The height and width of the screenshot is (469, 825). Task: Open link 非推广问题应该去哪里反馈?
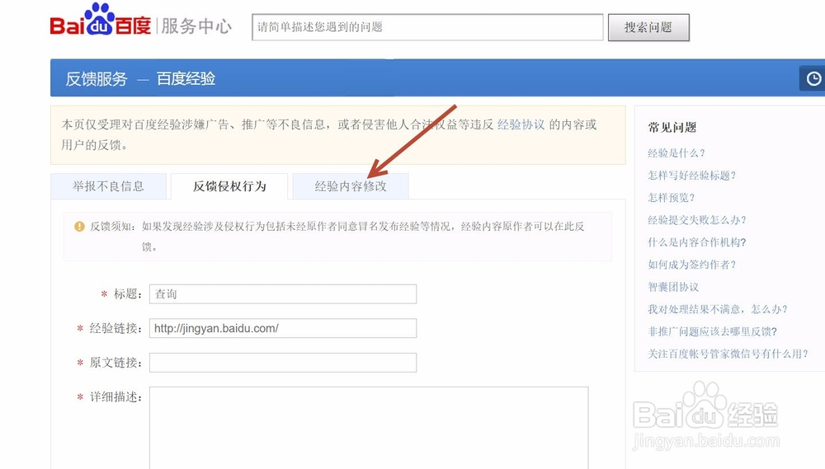pyautogui.click(x=712, y=331)
